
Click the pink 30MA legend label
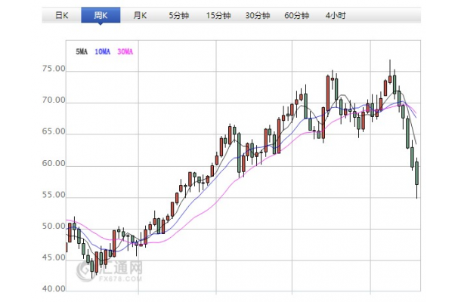click(x=125, y=51)
